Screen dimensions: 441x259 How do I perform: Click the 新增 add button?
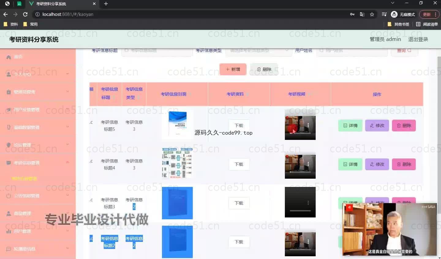[233, 69]
